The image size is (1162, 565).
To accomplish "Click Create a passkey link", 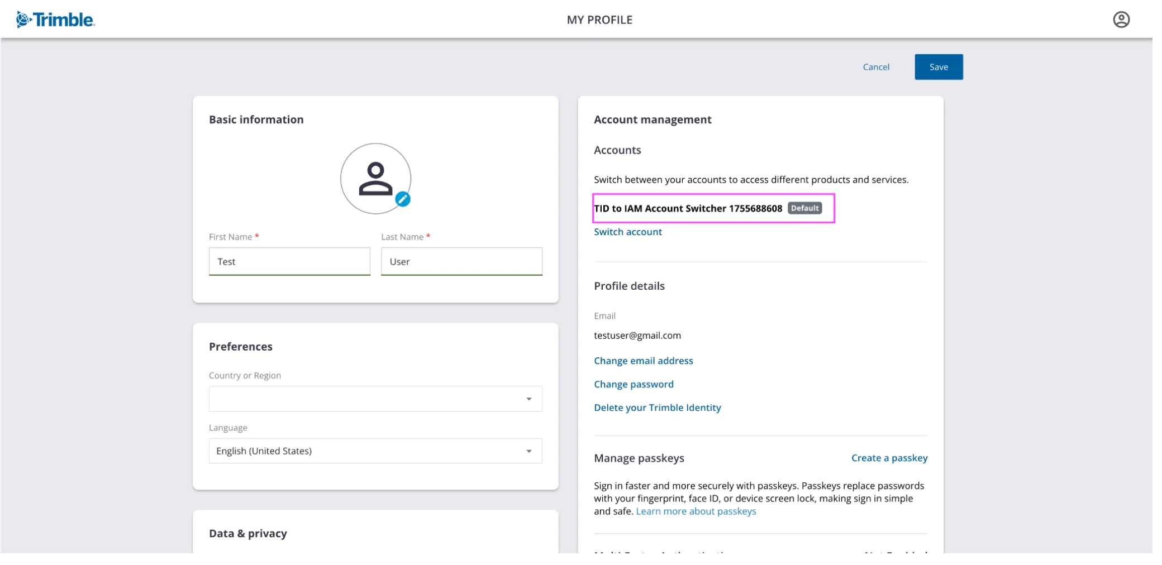I will (x=889, y=458).
